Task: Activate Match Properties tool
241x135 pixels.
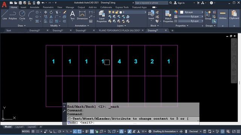Action: pos(168,16)
